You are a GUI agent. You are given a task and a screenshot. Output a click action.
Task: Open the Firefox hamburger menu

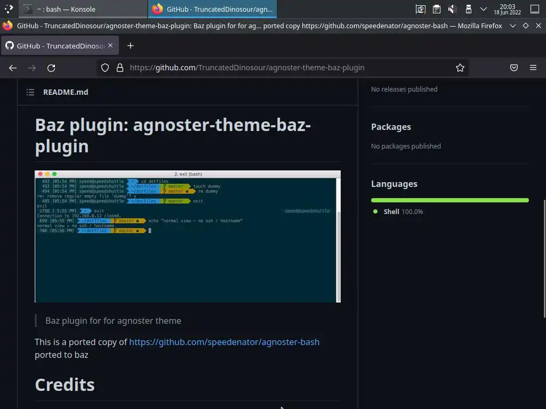pos(533,68)
